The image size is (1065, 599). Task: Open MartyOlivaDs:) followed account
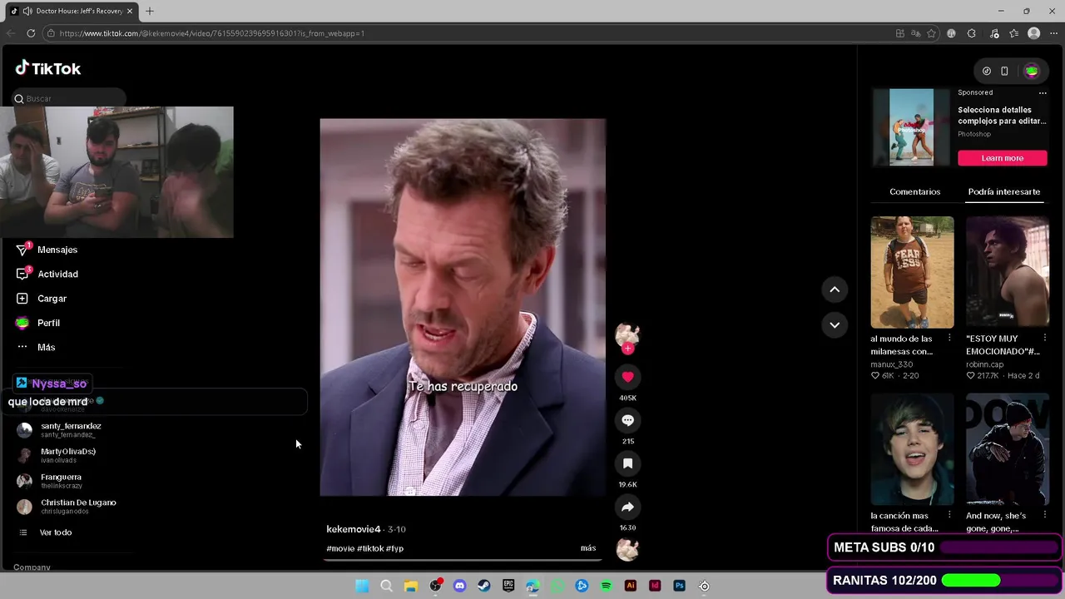click(x=57, y=455)
